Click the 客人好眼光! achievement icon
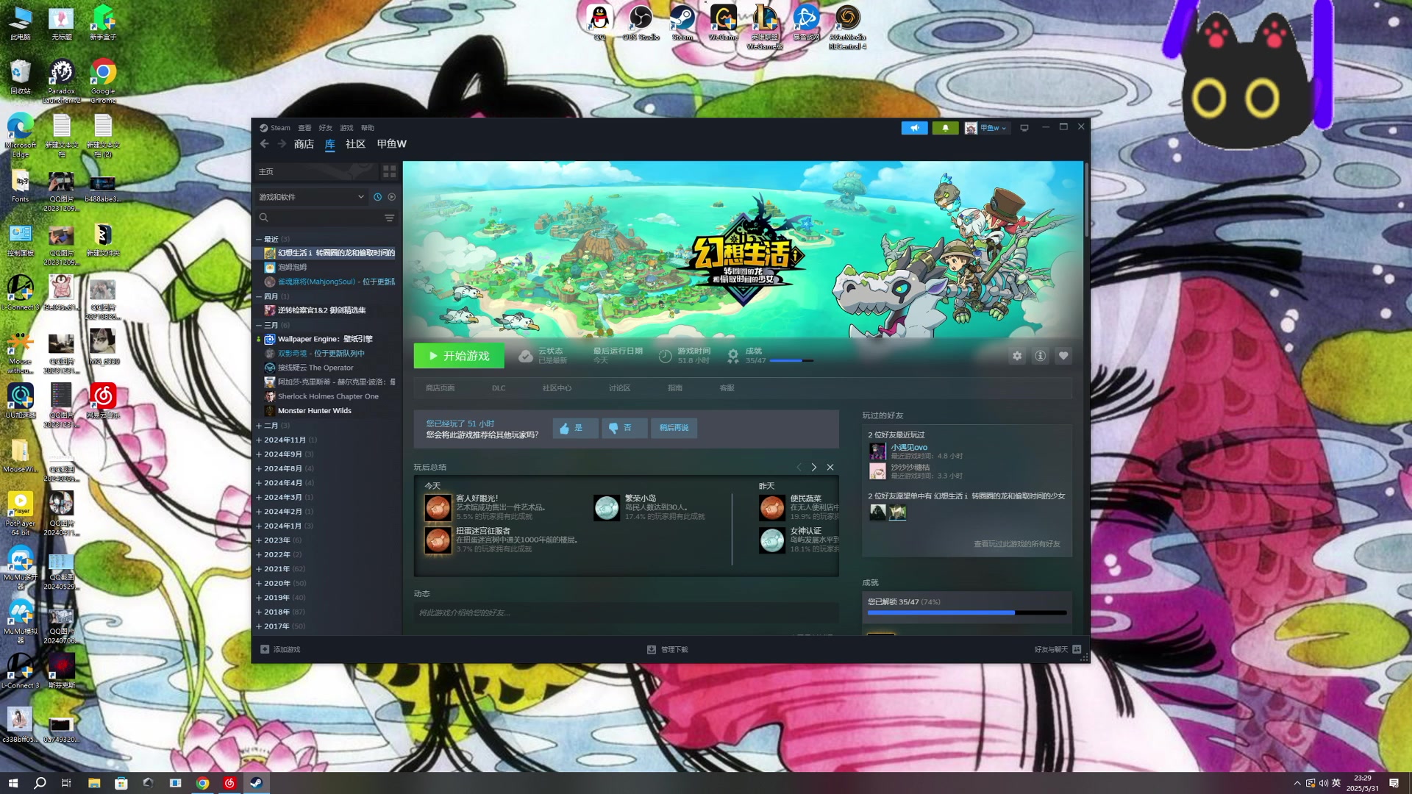The width and height of the screenshot is (1412, 794). (438, 507)
